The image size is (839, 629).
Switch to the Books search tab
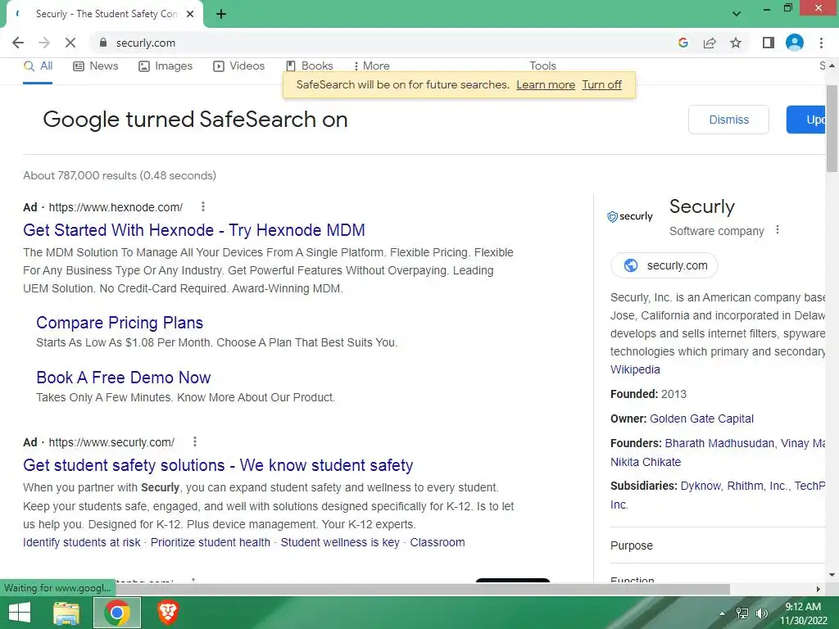309,66
